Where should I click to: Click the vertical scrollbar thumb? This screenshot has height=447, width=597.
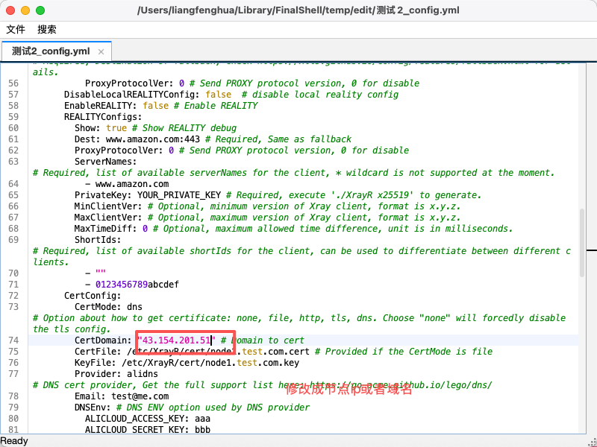[582, 243]
